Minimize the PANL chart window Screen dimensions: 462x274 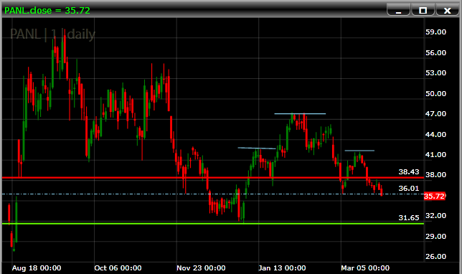pyautogui.click(x=398, y=11)
